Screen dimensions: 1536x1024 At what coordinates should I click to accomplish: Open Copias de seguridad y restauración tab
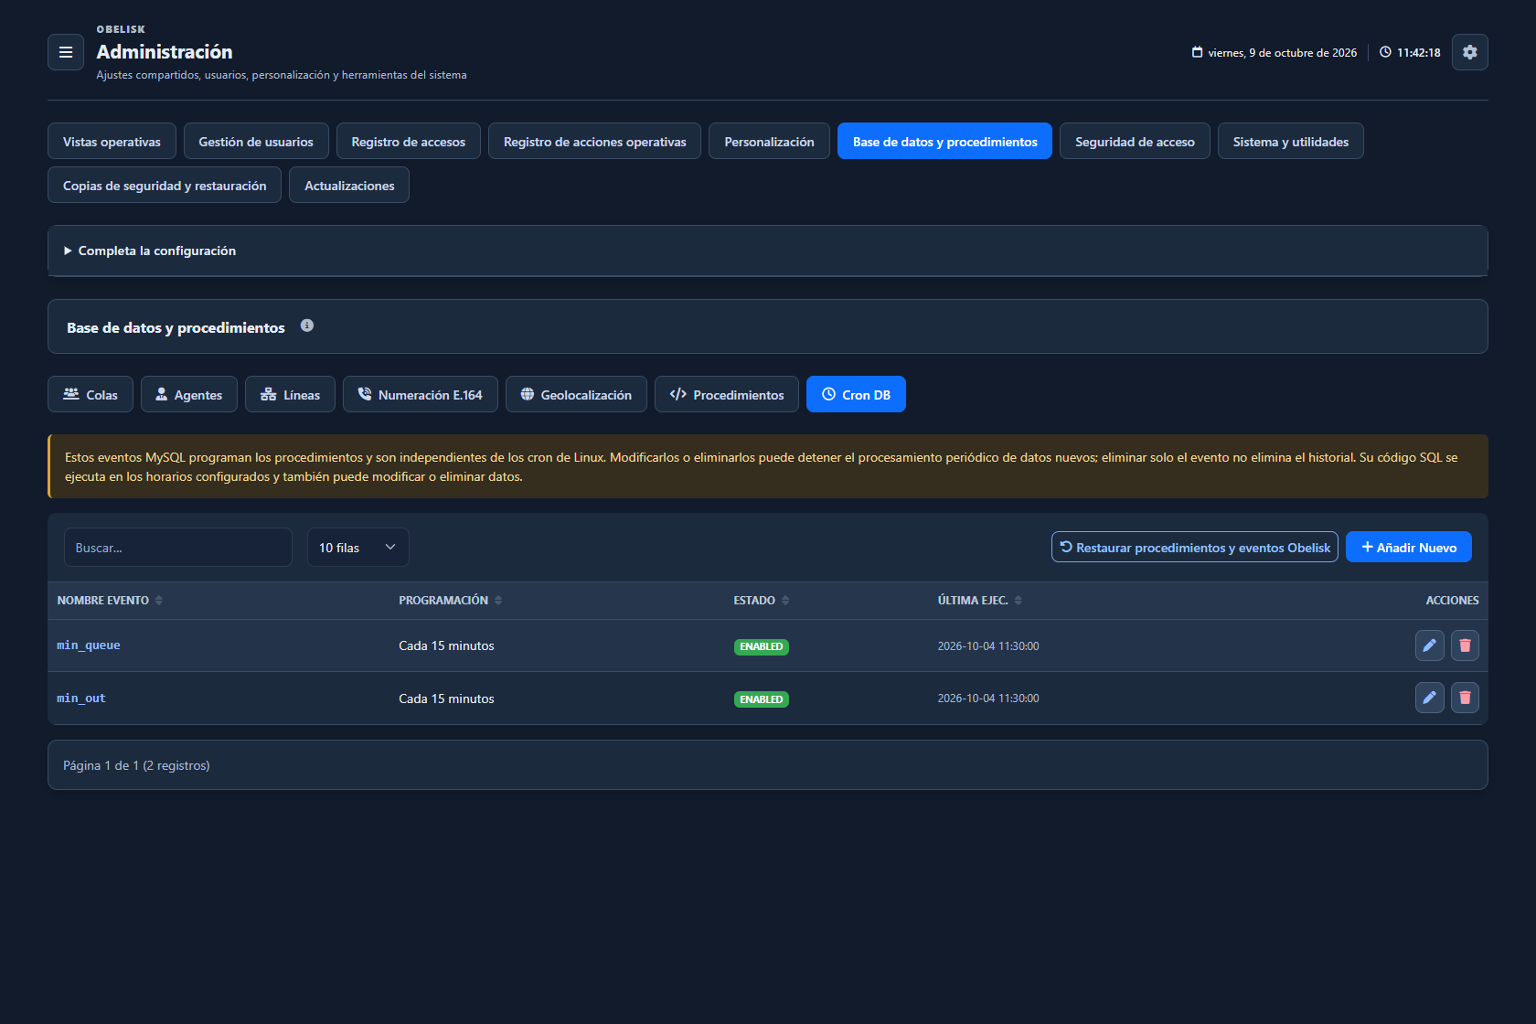coord(165,186)
